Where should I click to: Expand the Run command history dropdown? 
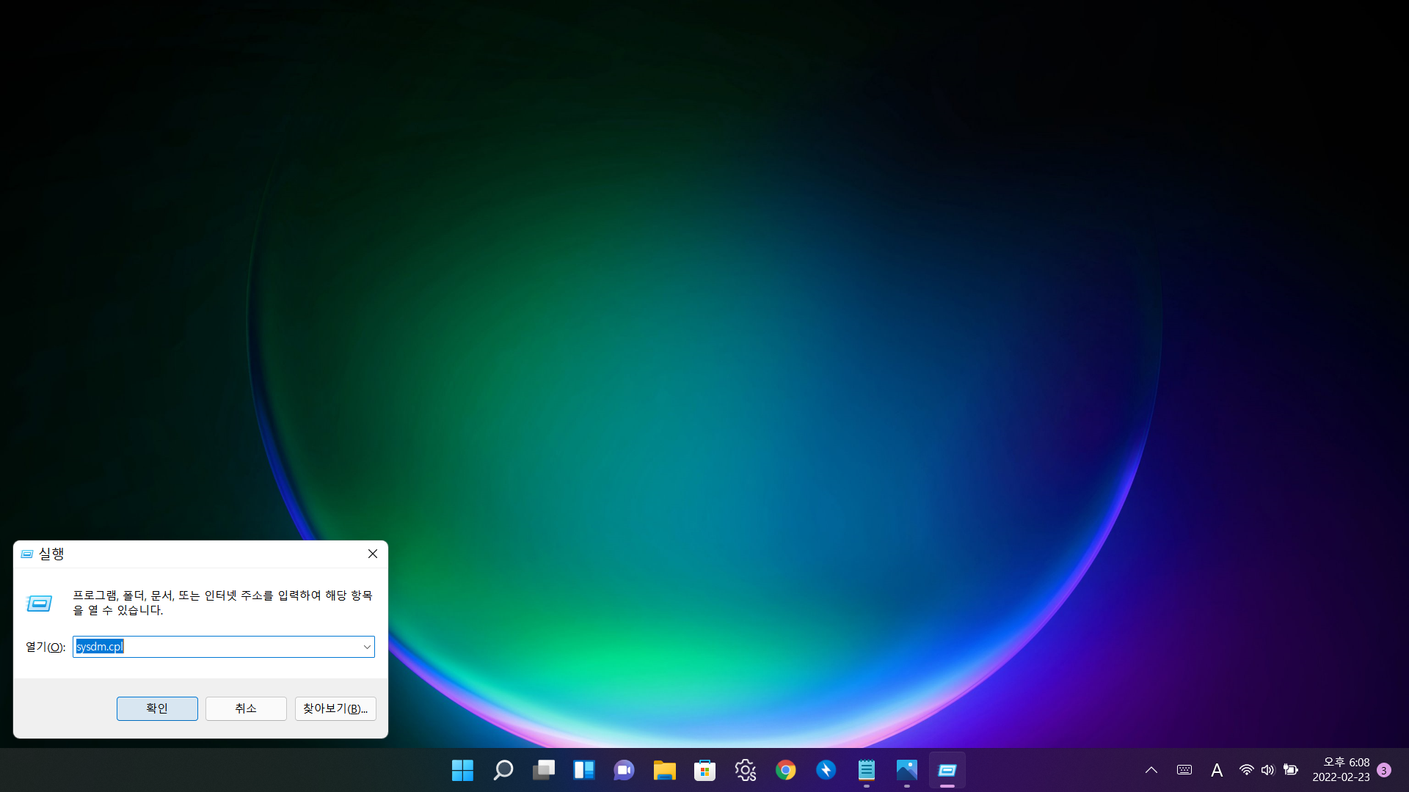pos(366,647)
